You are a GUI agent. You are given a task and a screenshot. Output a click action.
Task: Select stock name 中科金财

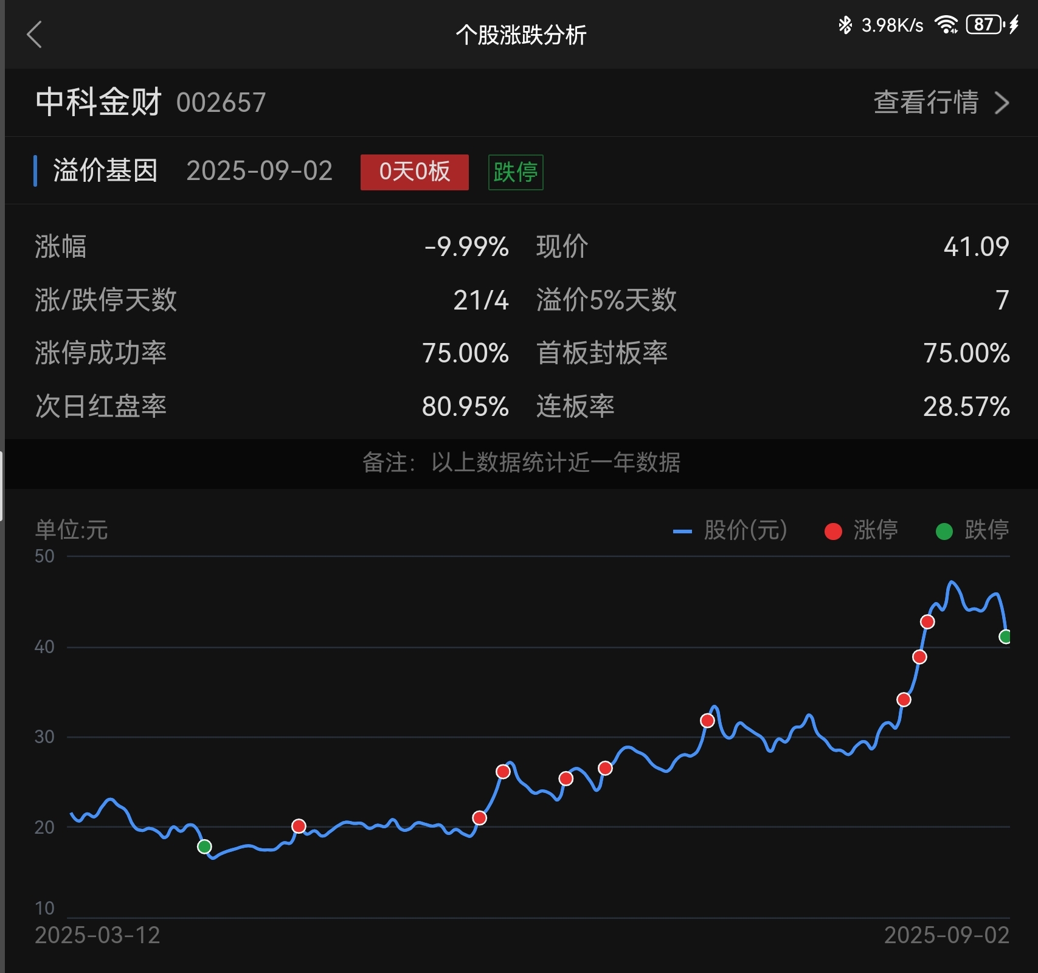(99, 102)
